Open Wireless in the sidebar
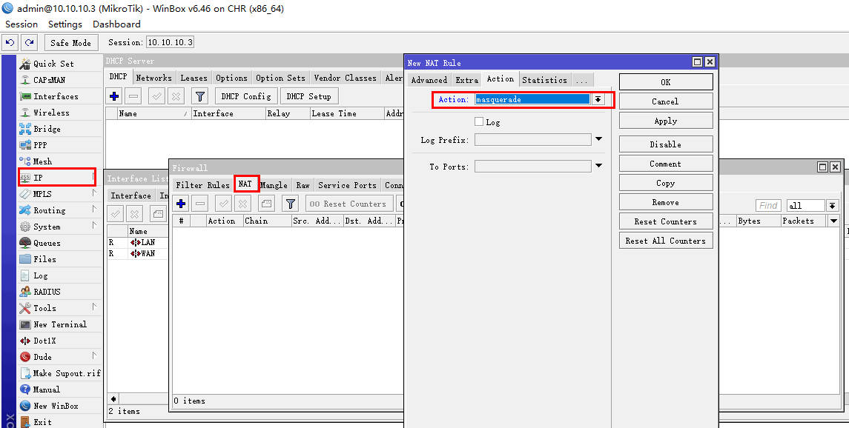849x428 pixels. tap(51, 113)
